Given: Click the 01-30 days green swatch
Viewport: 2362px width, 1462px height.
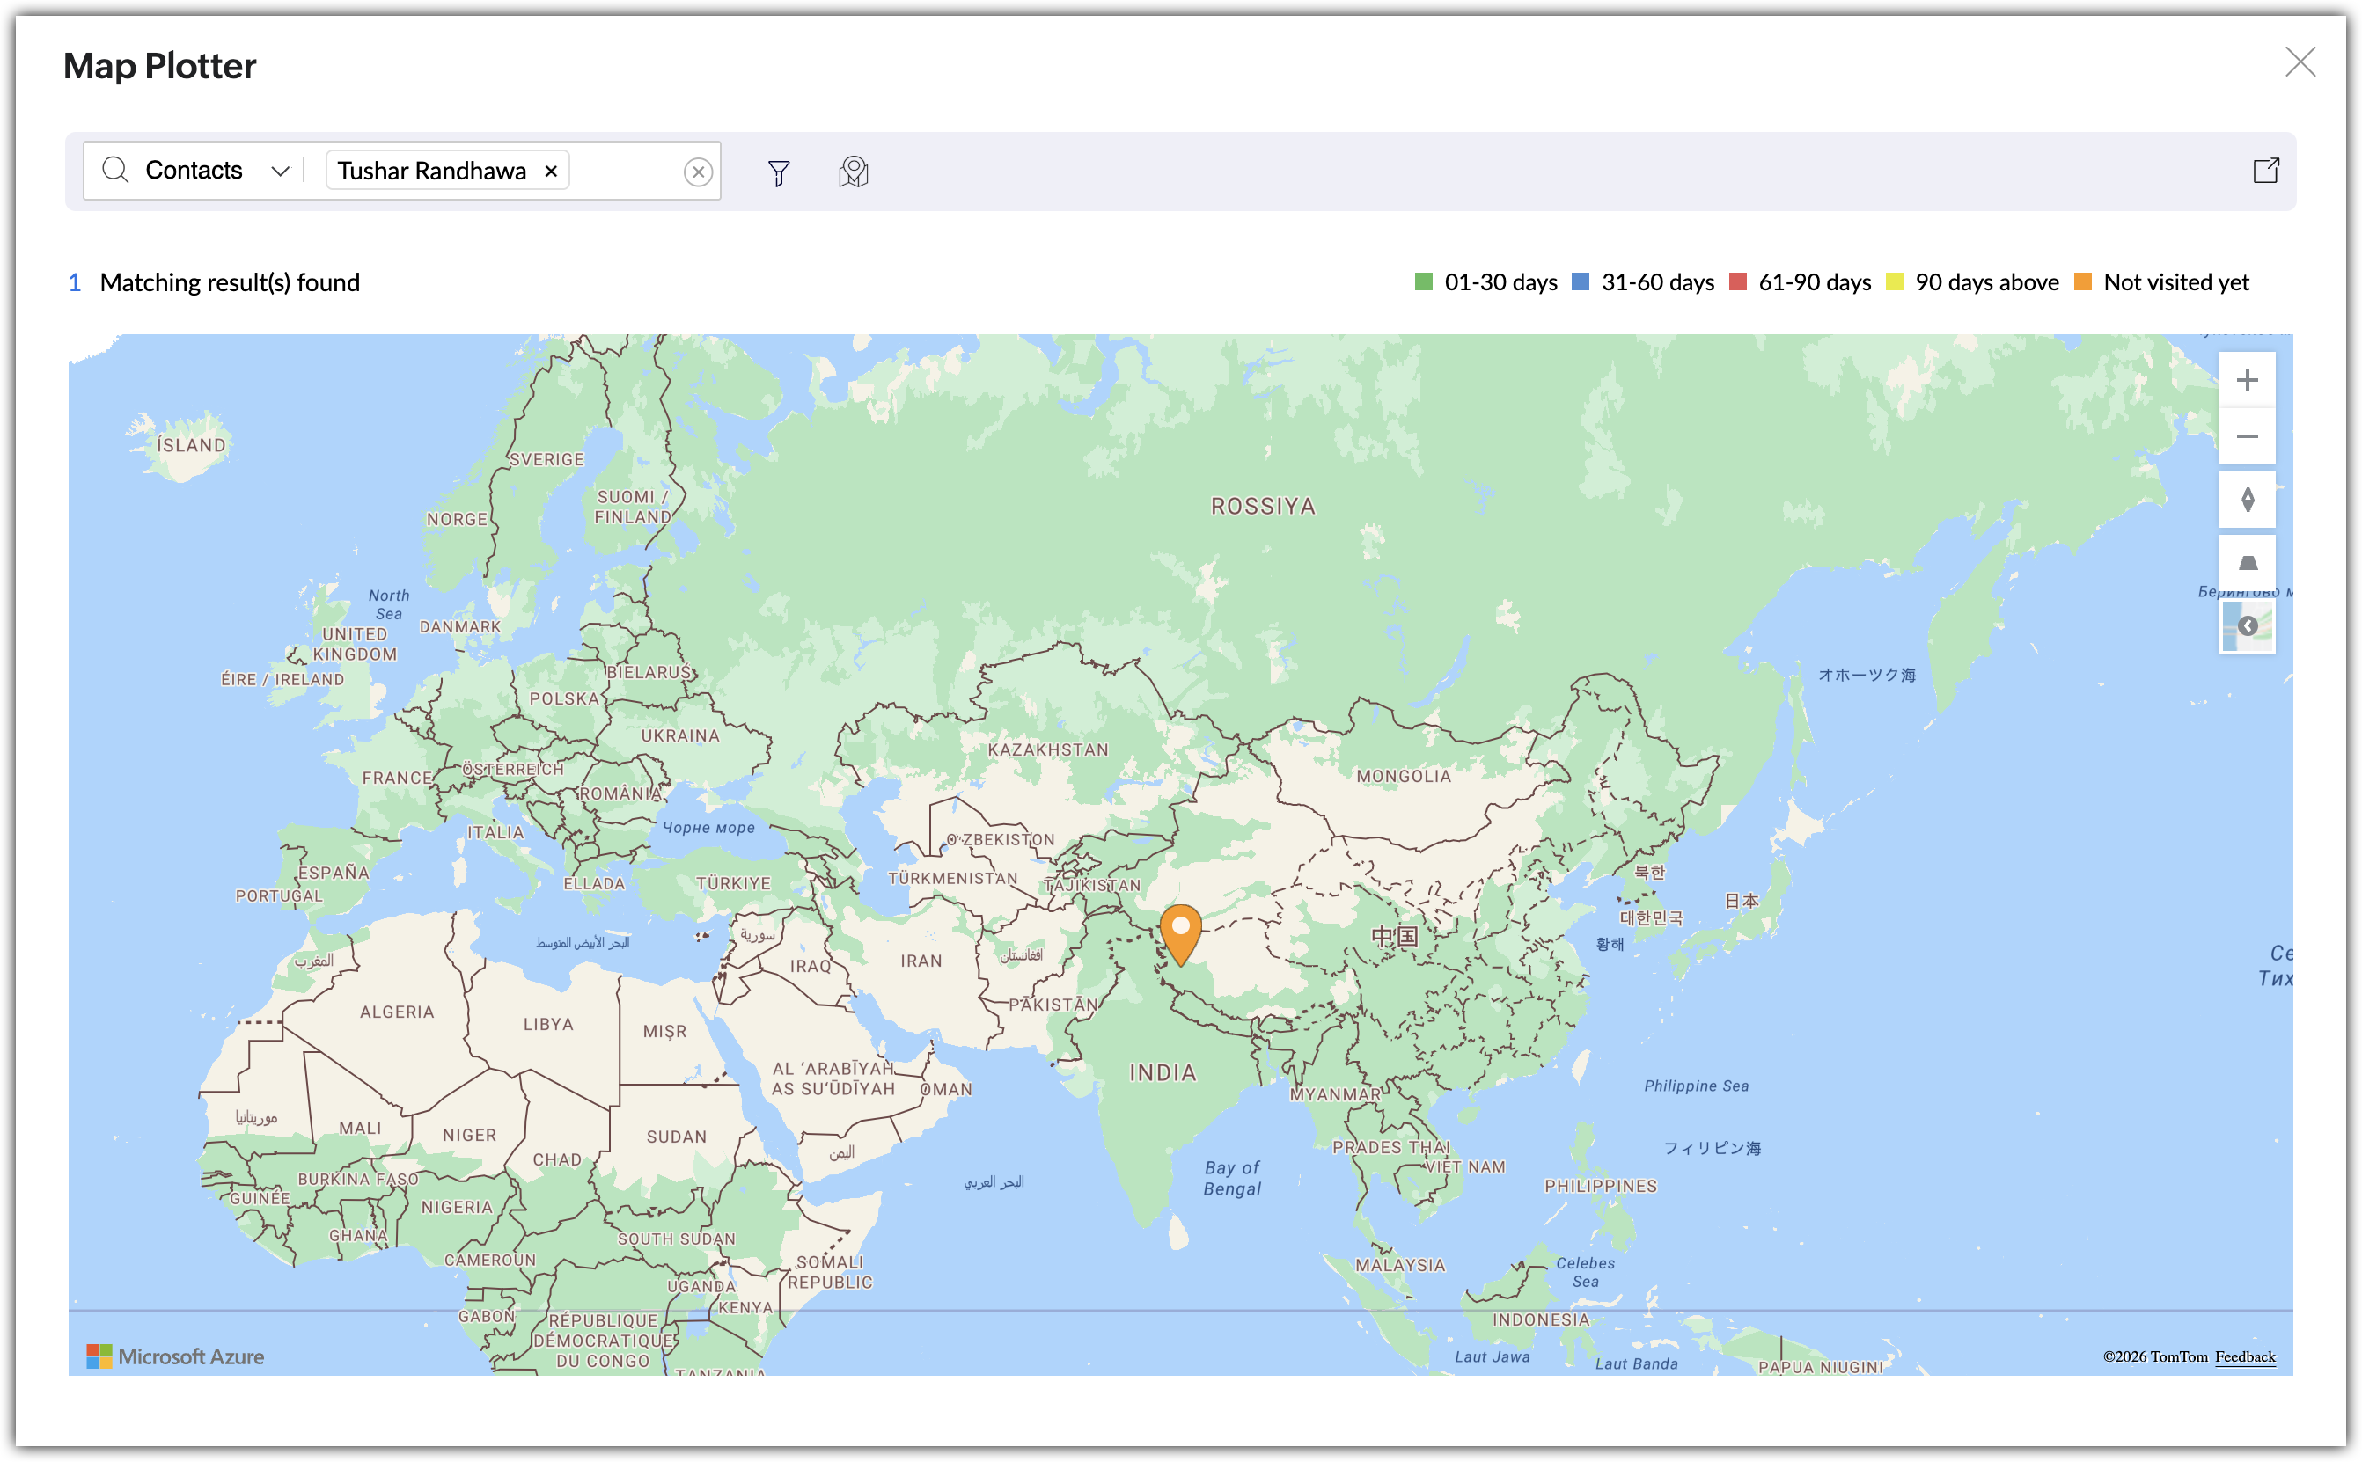Looking at the screenshot, I should (x=1423, y=281).
